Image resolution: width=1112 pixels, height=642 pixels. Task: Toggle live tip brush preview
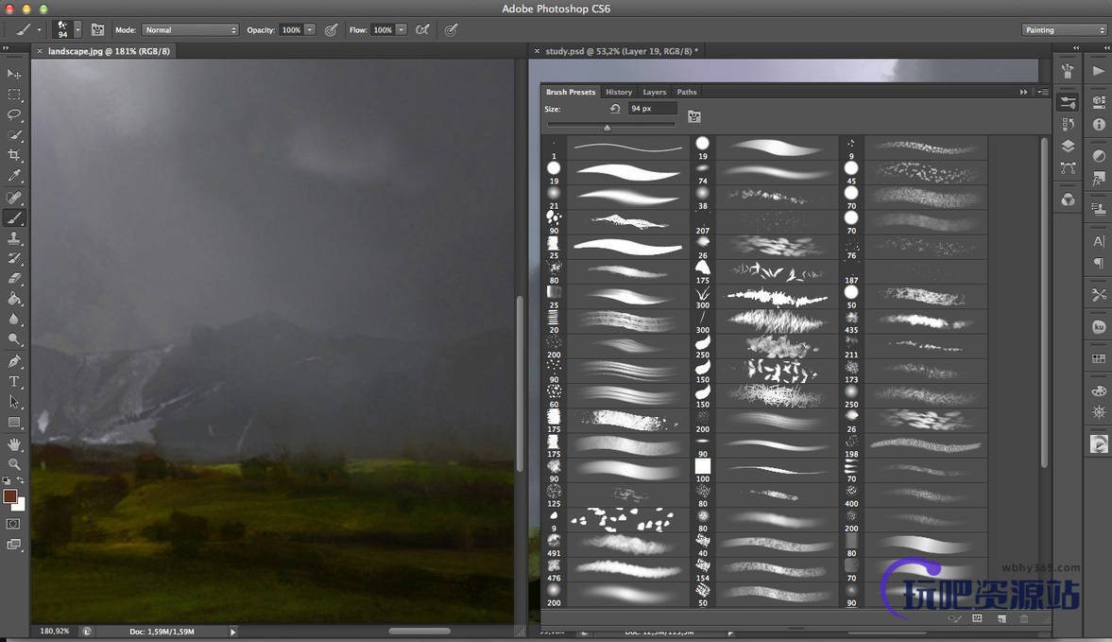click(955, 618)
